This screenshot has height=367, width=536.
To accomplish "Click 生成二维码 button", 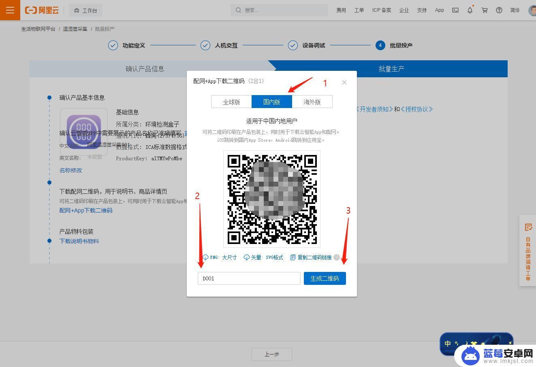I will coord(325,278).
